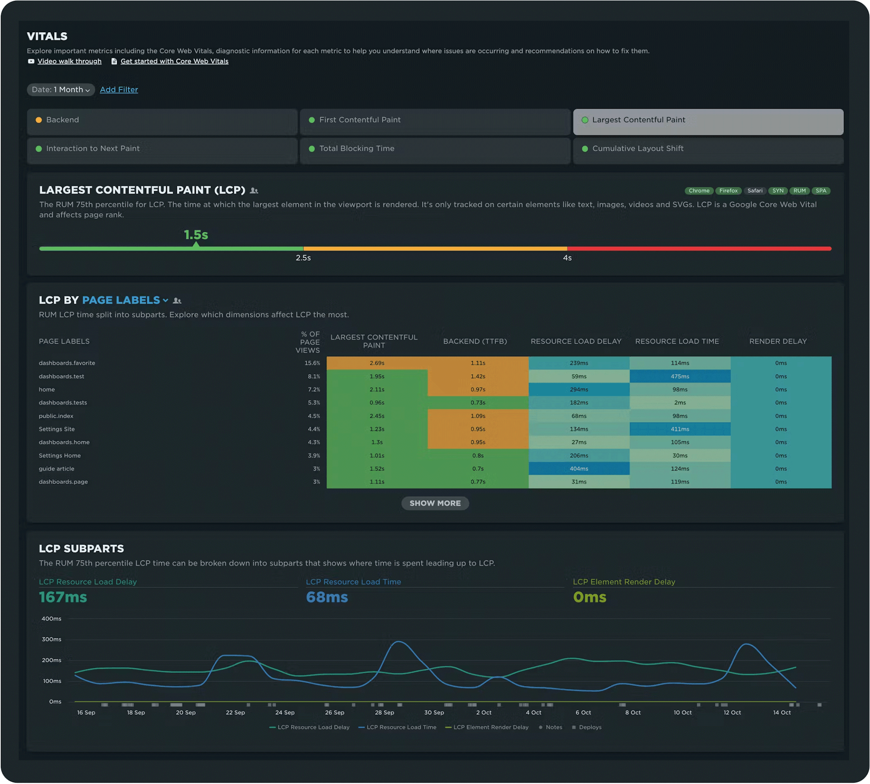
Task: Click the Add Filter link
Action: coord(119,90)
